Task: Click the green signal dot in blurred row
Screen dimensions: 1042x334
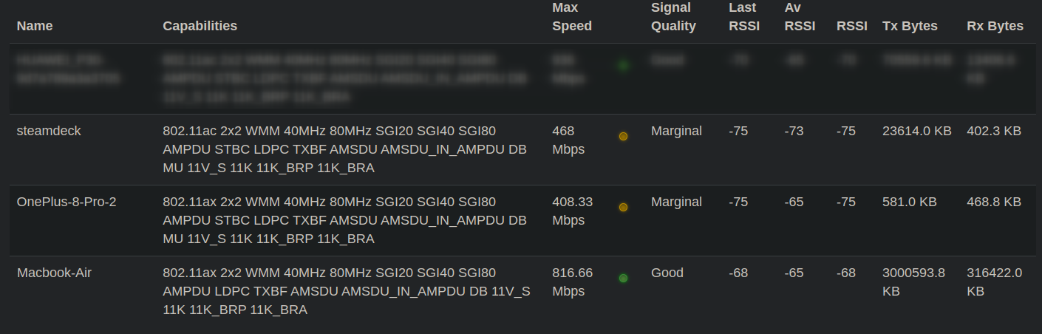Action: click(x=623, y=66)
